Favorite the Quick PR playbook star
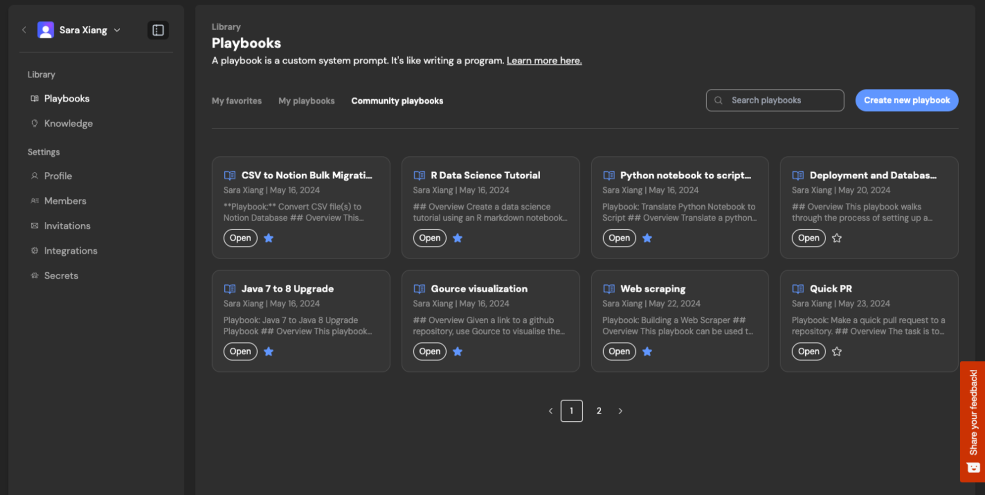This screenshot has width=985, height=495. (836, 351)
